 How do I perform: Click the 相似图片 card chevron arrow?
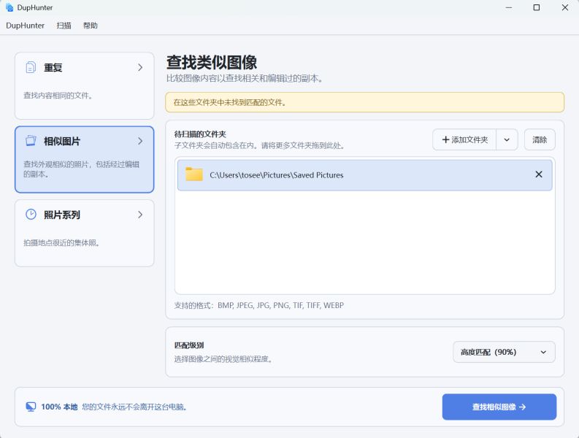[140, 141]
